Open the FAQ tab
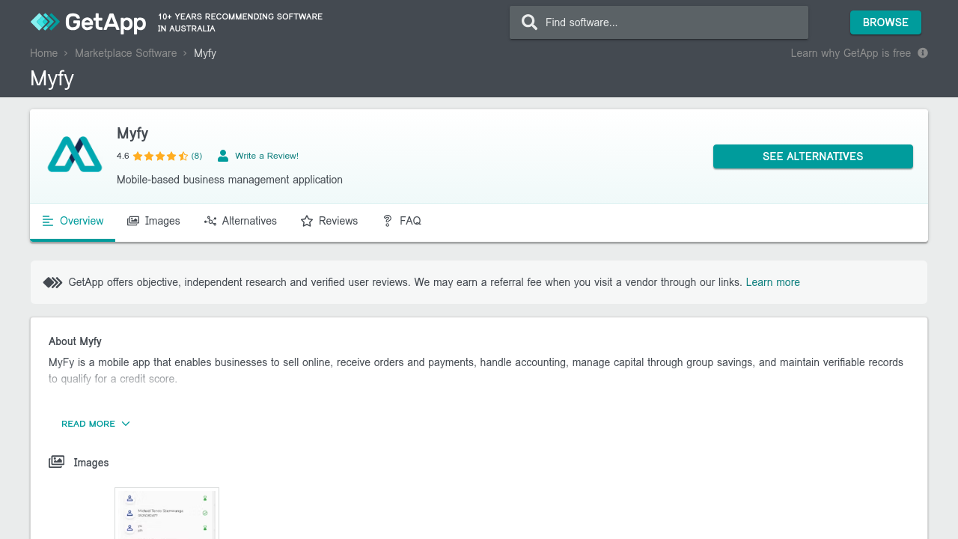This screenshot has width=958, height=539. 401,221
